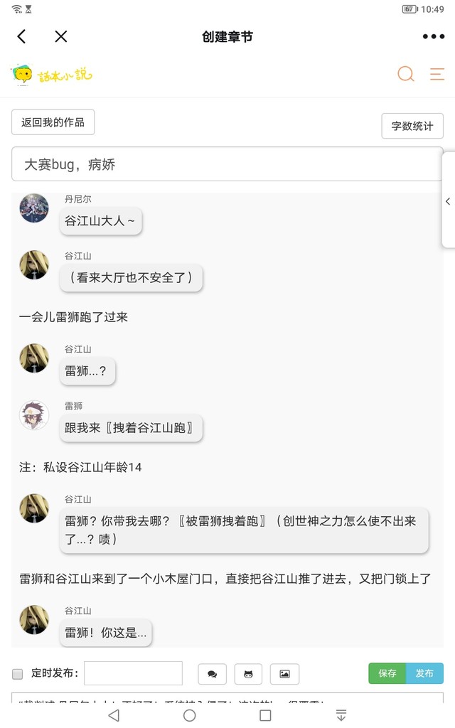Collapse the keyboard with the navigation-bar down arrow

point(341,715)
